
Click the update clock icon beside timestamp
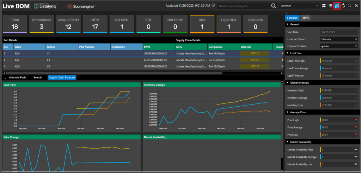coord(213,6)
